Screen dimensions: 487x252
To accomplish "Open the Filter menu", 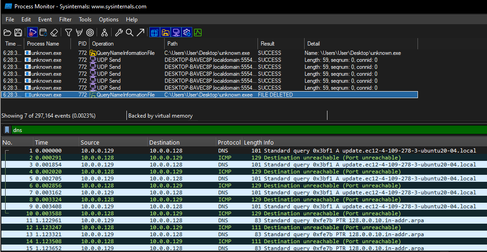I will point(65,20).
